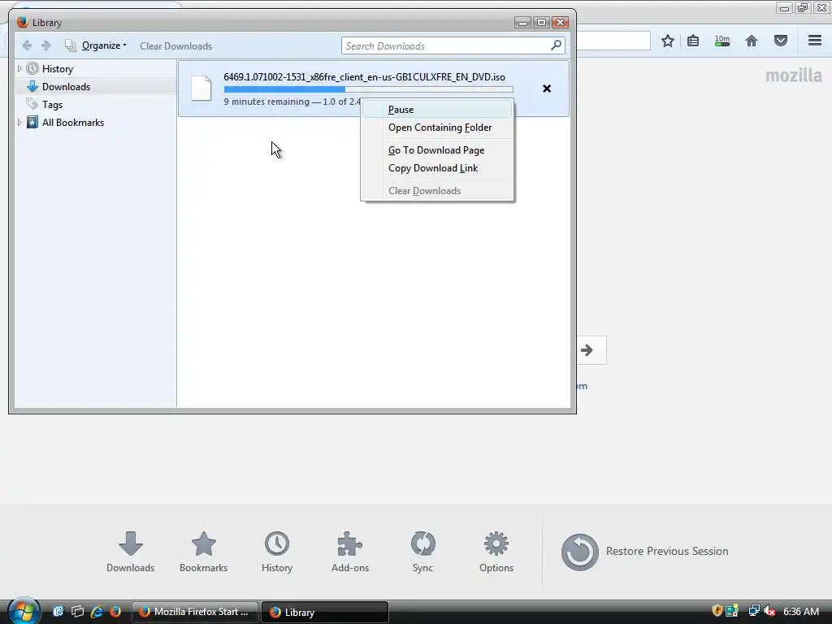
Task: Open the Firefox hamburger menu
Action: point(815,41)
